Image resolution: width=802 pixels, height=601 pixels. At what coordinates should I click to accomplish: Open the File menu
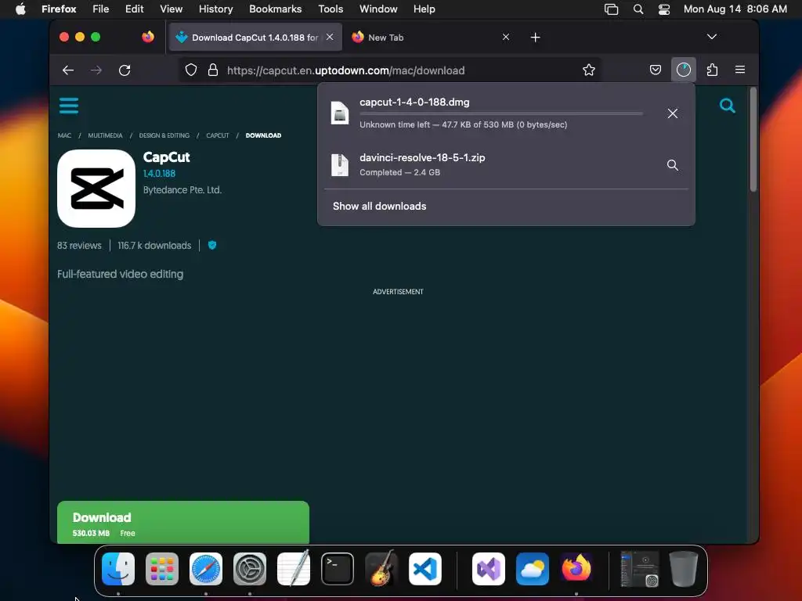pos(100,9)
